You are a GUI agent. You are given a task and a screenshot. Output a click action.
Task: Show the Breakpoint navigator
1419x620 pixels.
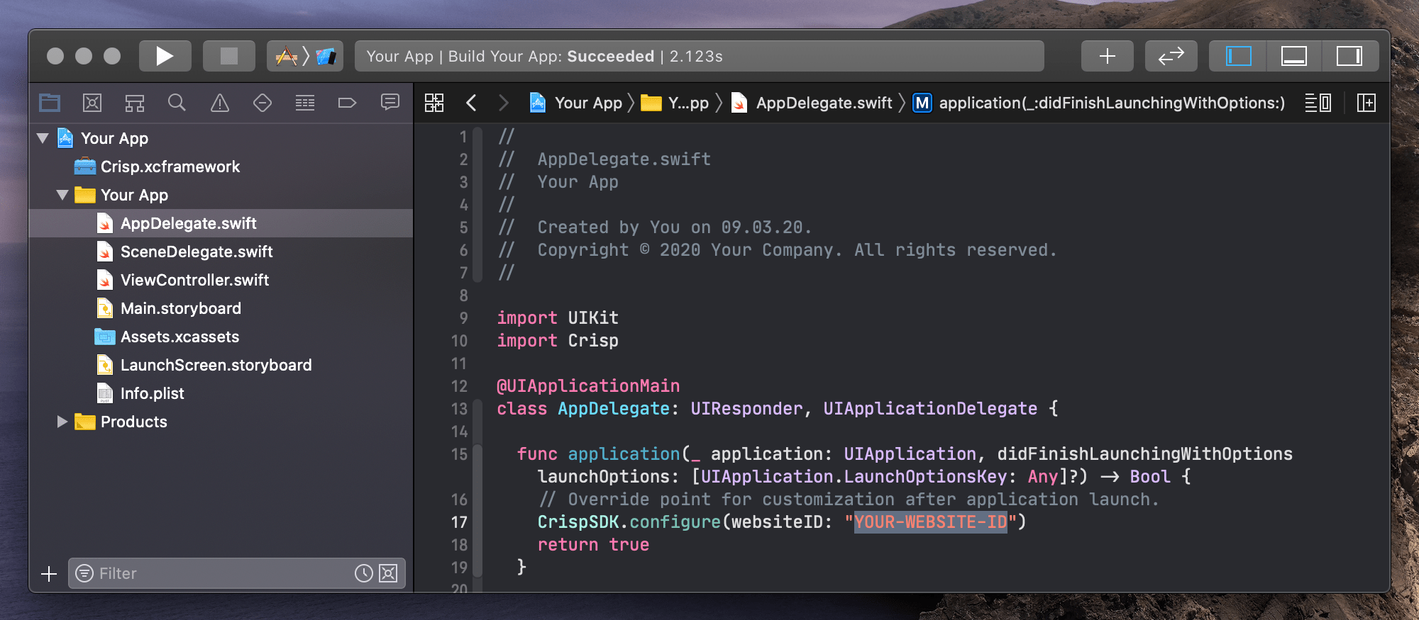pos(347,103)
